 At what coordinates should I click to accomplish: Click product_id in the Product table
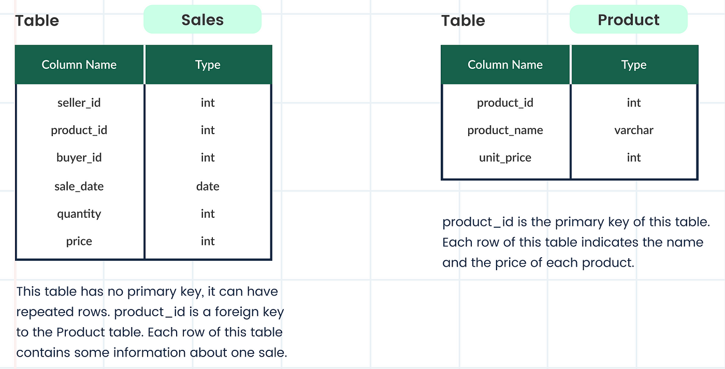[505, 102]
